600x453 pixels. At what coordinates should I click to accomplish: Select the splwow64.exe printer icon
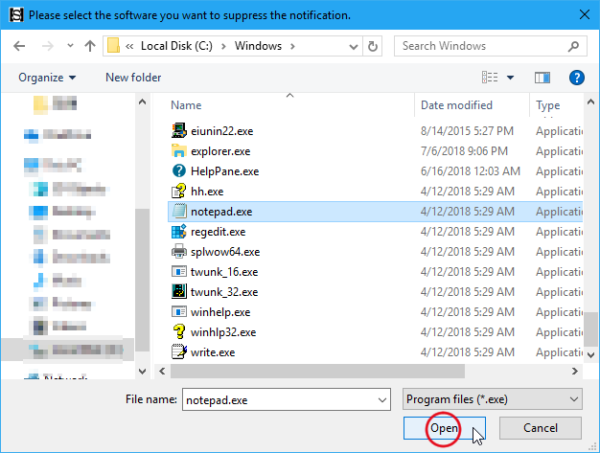click(178, 251)
